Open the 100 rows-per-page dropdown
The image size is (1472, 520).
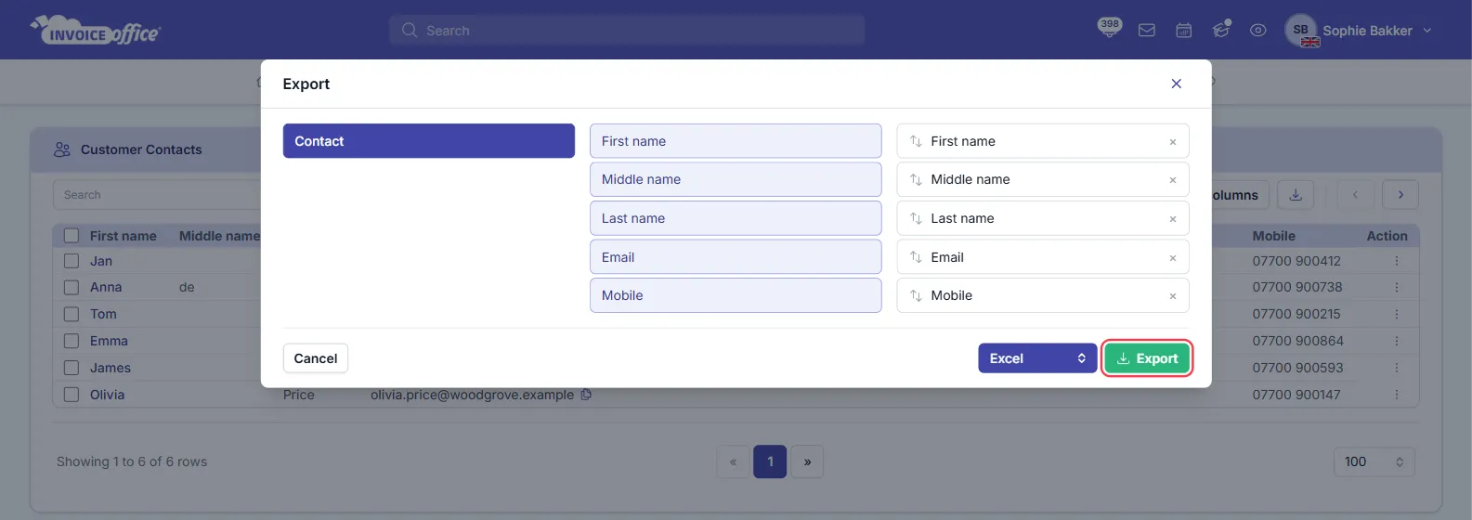point(1374,461)
